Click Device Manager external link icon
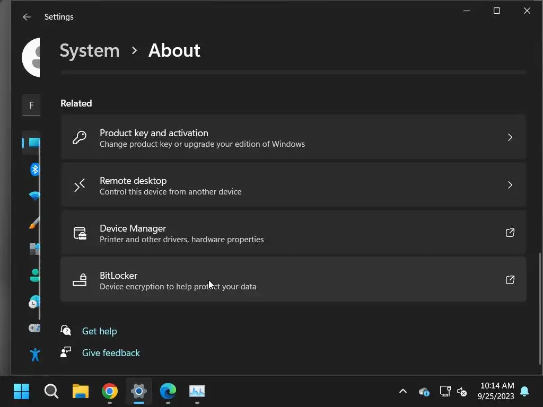The image size is (543, 407). tap(510, 233)
